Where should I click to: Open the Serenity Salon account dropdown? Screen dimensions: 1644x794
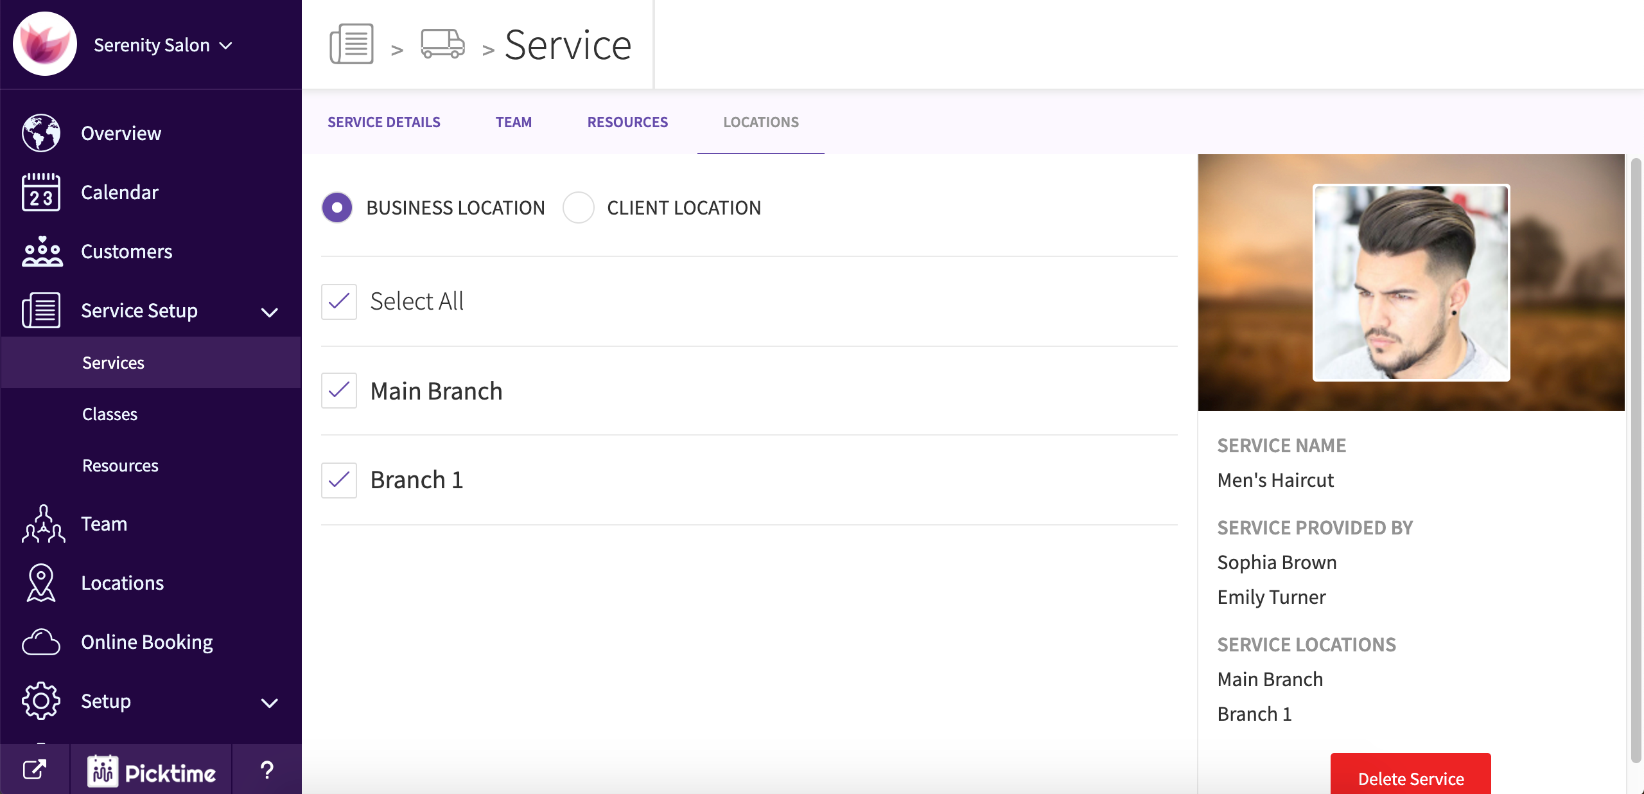tap(162, 45)
